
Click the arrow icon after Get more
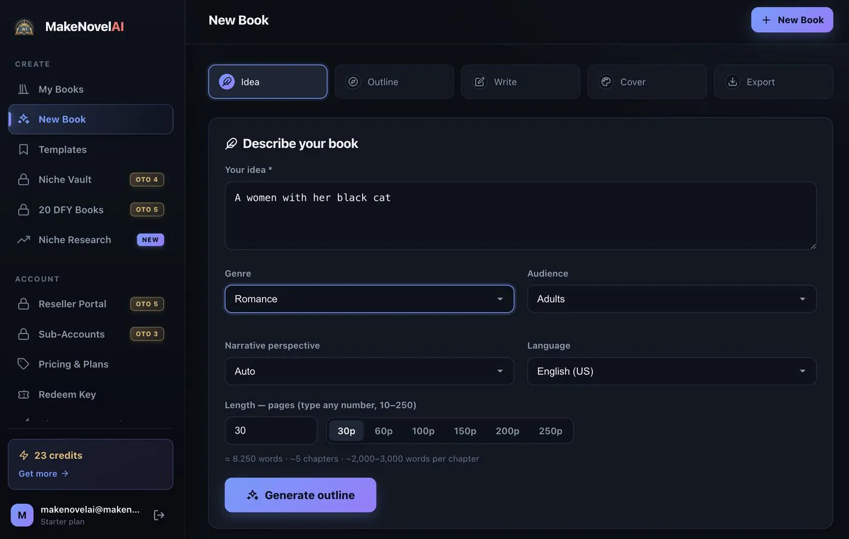[65, 474]
